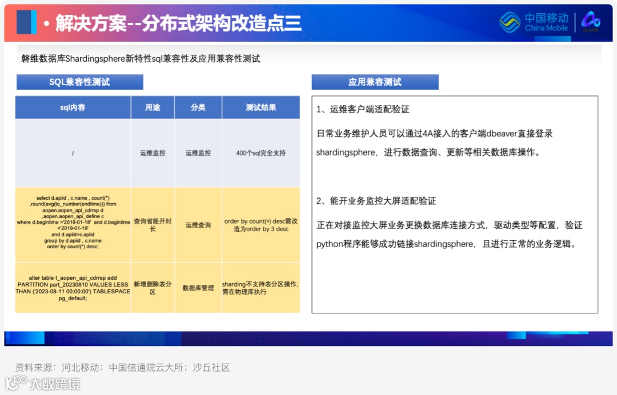Click the line starting with shardingsphere，进行数据查询
The height and width of the screenshot is (395, 617).
pos(428,152)
